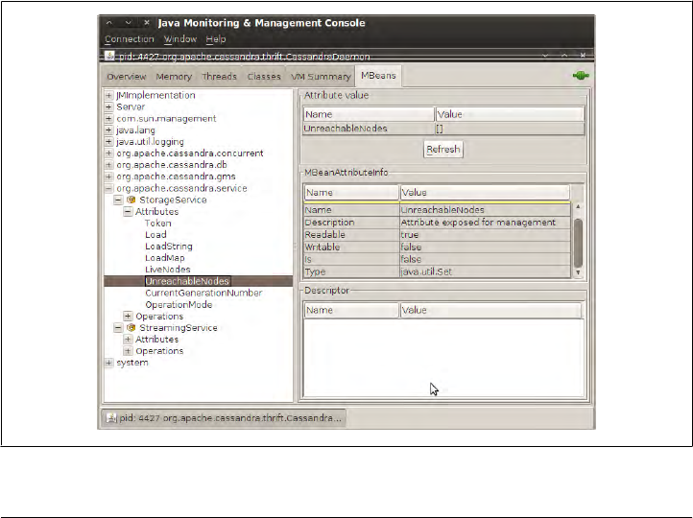Collapse org.apache.cassandra.service node
The width and height of the screenshot is (693, 518).
(108, 189)
